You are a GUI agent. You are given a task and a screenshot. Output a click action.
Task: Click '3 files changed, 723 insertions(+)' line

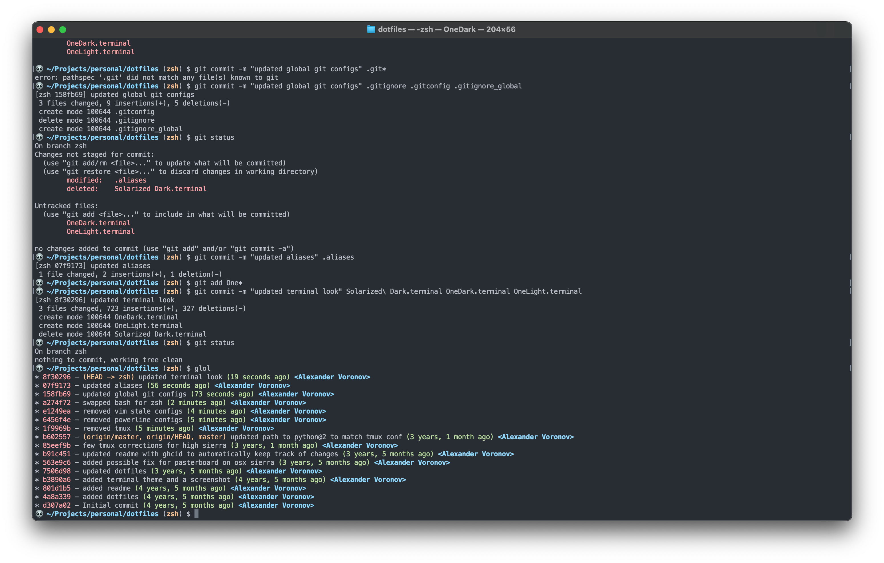pyautogui.click(x=143, y=309)
